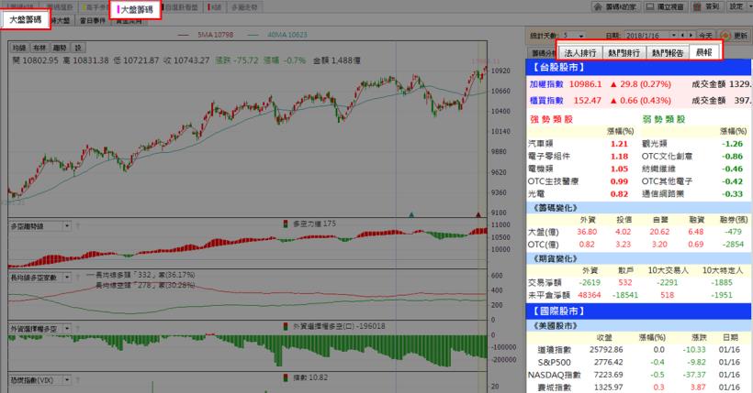Open the 籌碼K的家 home icon button

(614, 6)
